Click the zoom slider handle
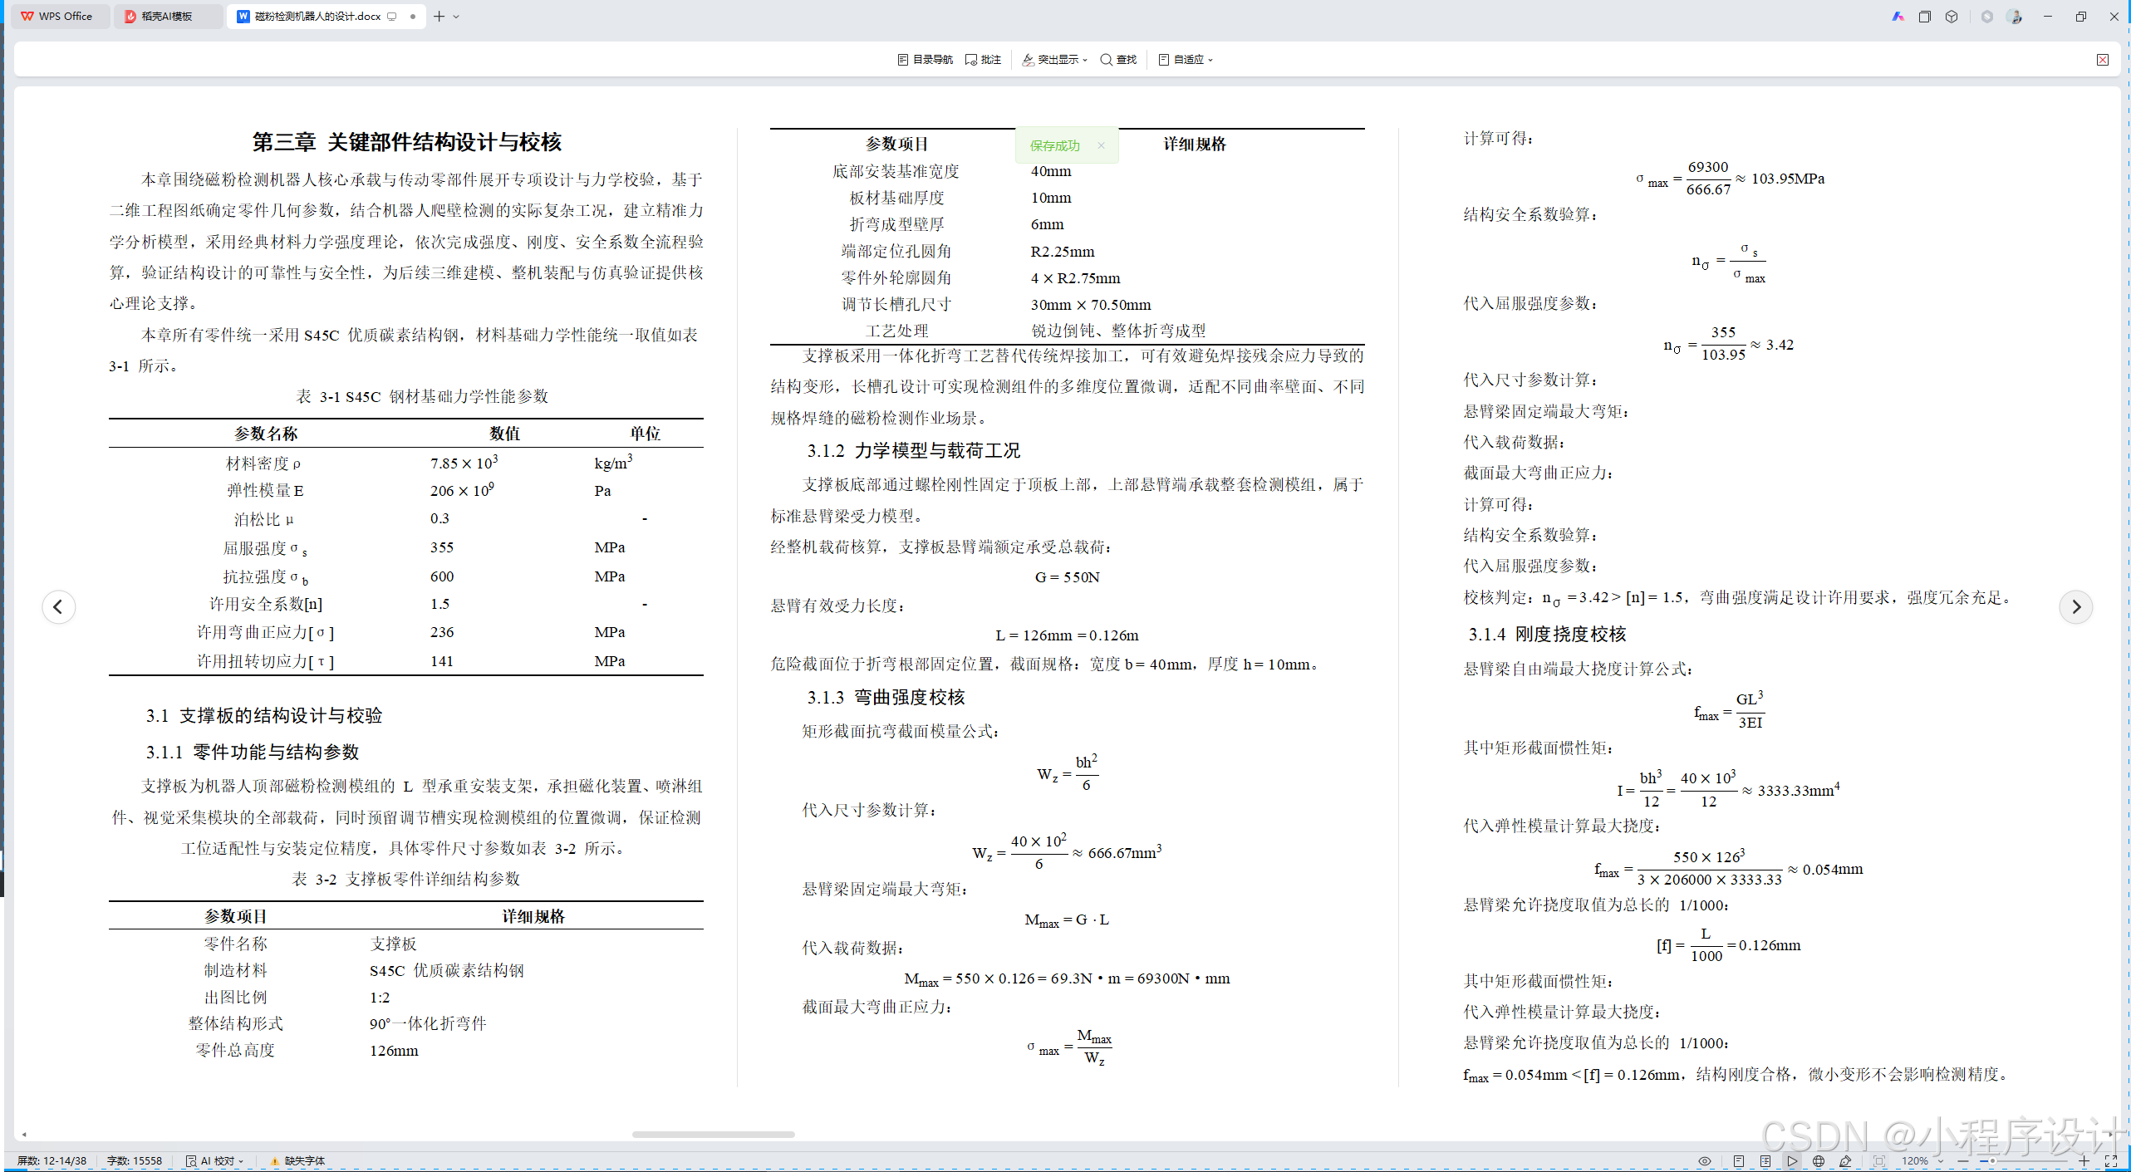2131x1172 pixels. click(1991, 1160)
